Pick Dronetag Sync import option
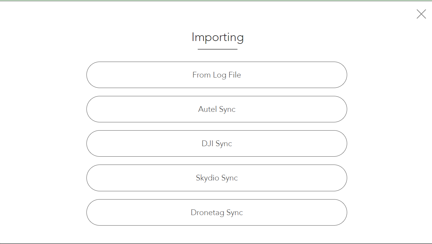This screenshot has width=432, height=244. click(x=216, y=213)
